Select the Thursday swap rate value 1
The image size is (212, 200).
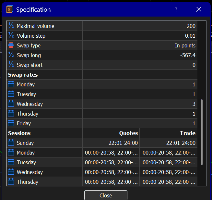[194, 114]
